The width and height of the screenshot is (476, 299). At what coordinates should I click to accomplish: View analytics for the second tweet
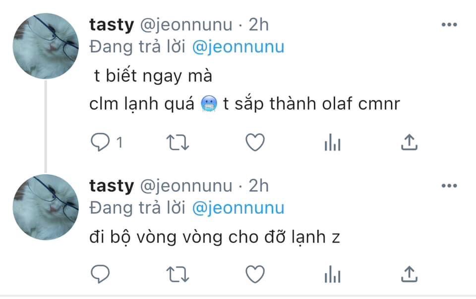(x=332, y=274)
